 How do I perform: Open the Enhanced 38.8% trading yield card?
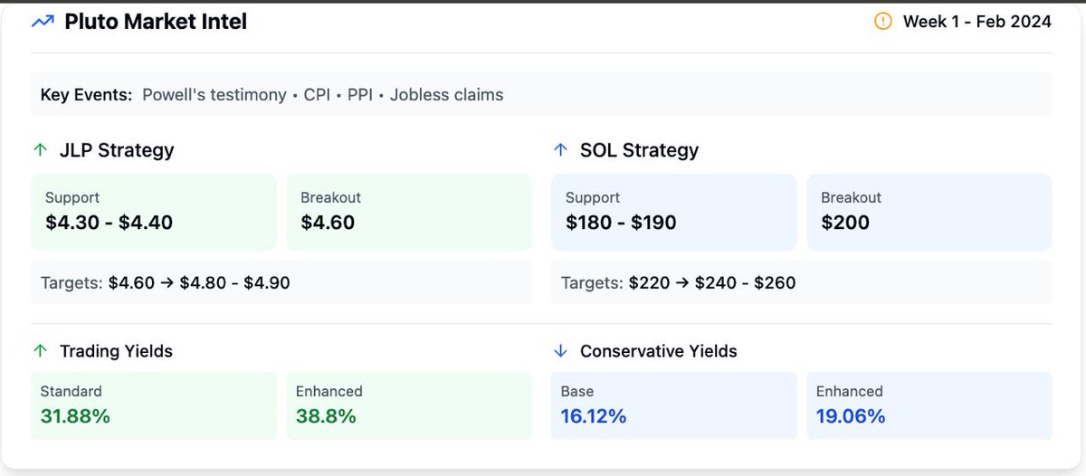coord(409,405)
